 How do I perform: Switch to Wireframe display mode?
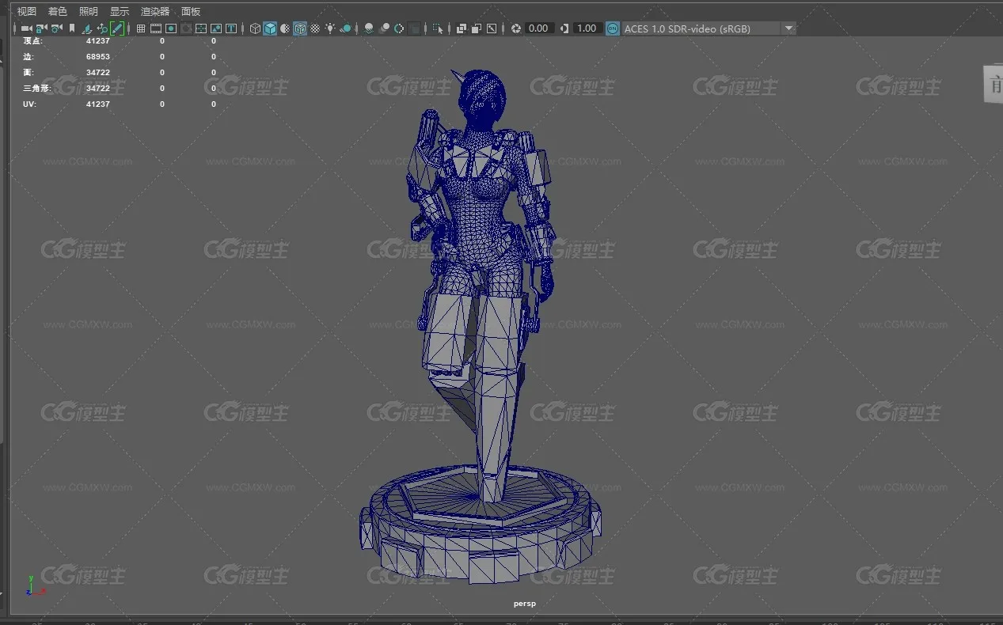255,28
